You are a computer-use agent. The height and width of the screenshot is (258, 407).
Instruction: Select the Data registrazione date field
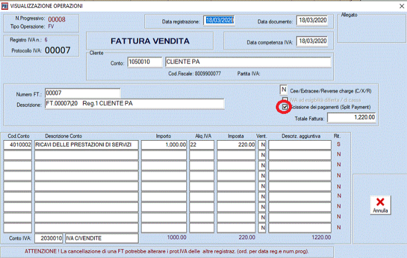[219, 20]
